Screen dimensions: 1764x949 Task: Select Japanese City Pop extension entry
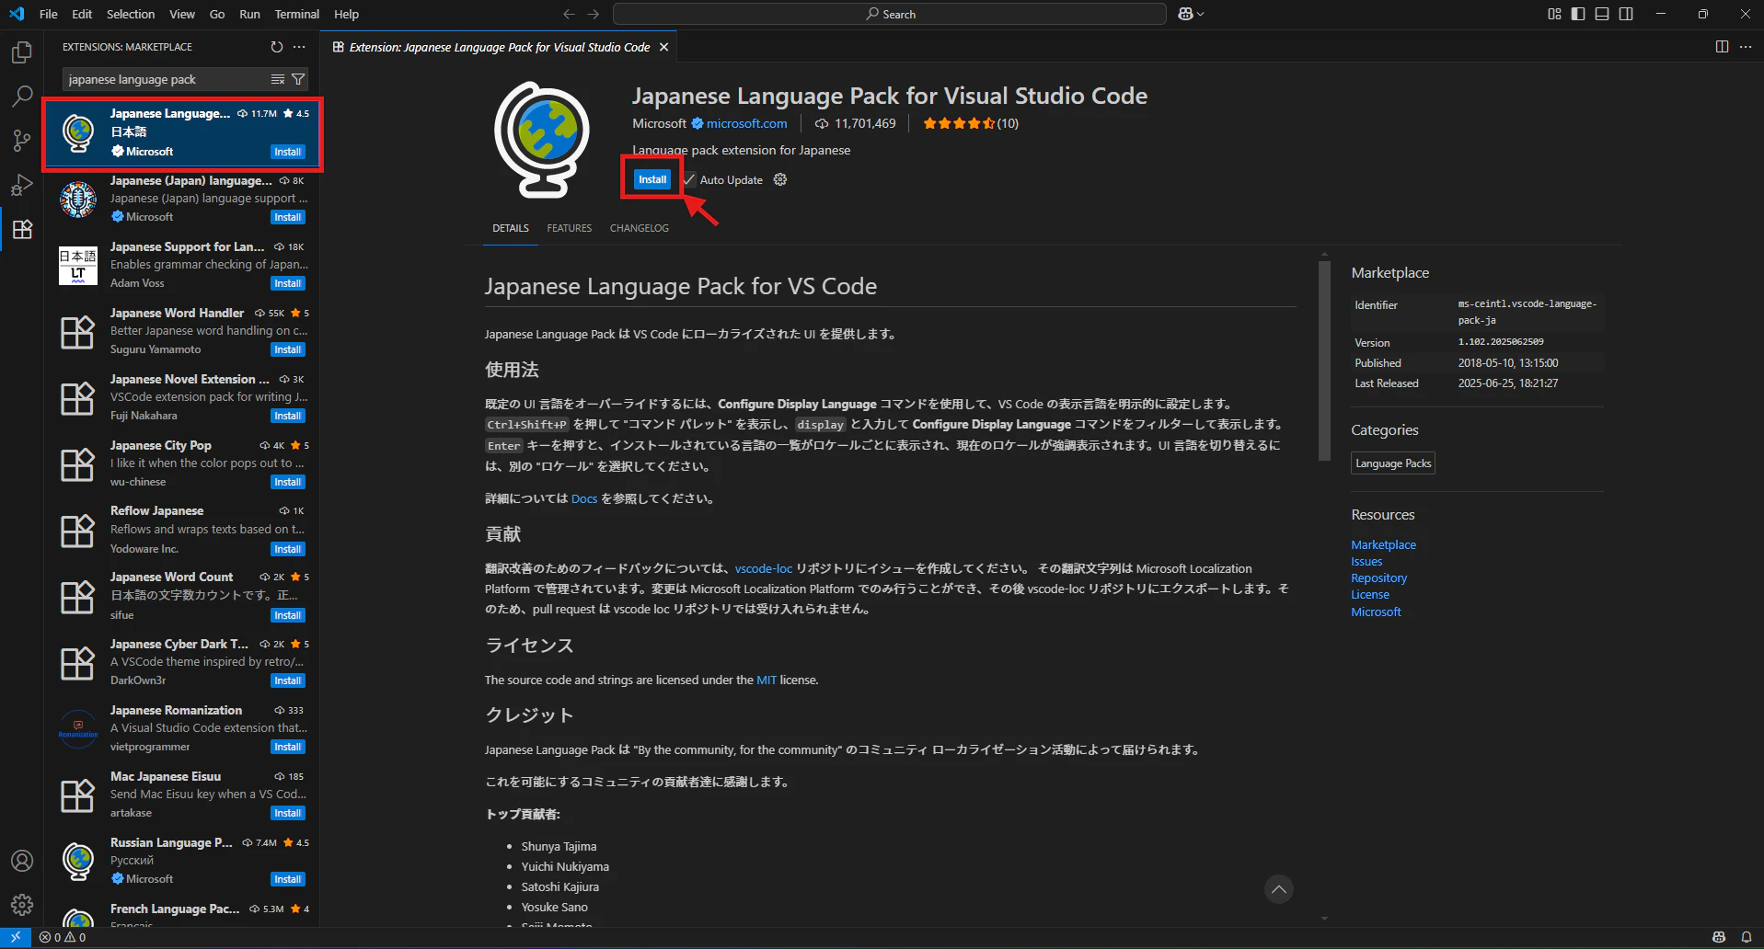point(183,463)
